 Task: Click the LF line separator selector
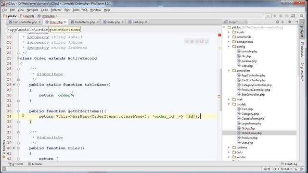(276, 169)
